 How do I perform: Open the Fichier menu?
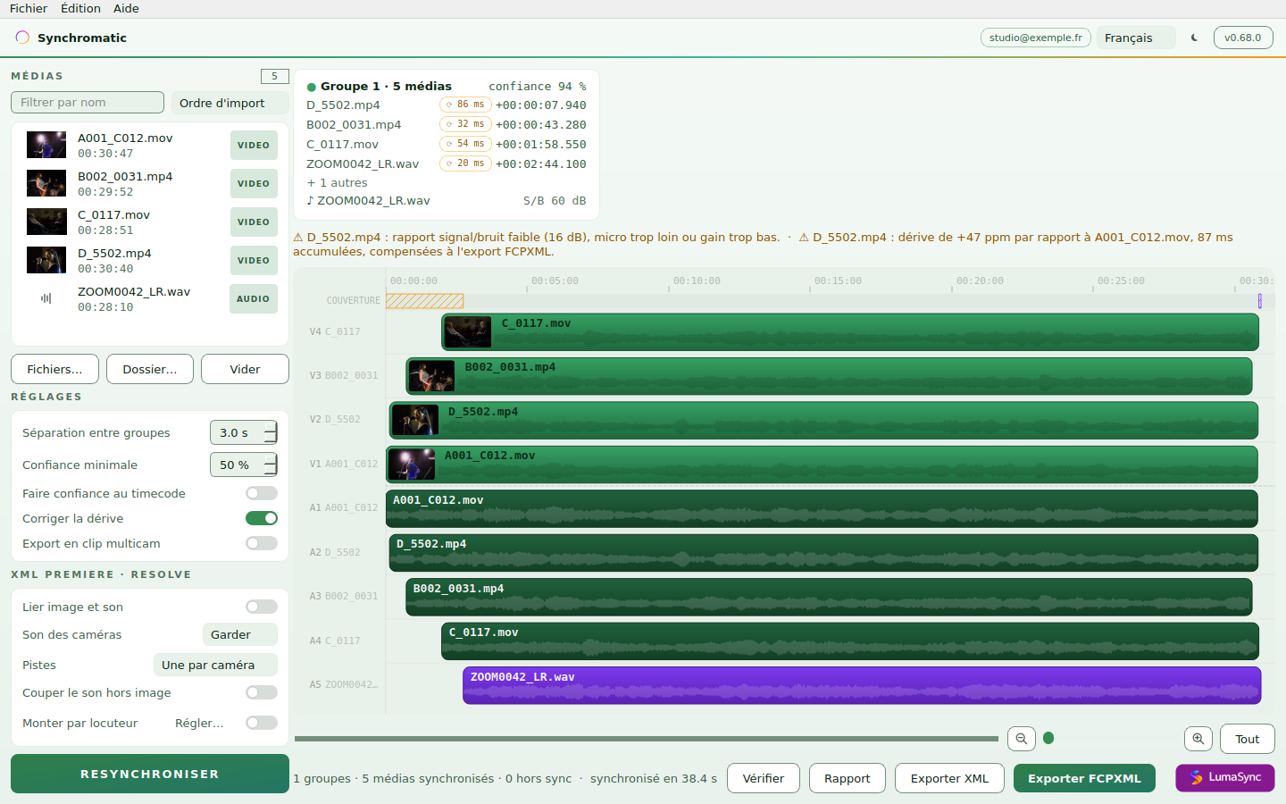click(x=29, y=8)
